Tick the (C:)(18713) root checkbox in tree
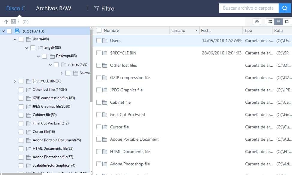 pos(9,31)
